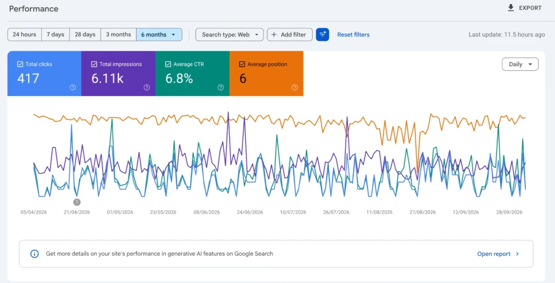
Task: Click the export download icon
Action: [x=511, y=8]
